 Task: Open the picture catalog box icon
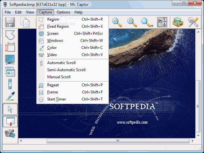pyautogui.click(x=178, y=22)
